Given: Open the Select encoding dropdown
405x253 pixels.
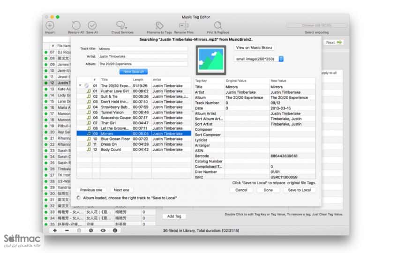Looking at the screenshot, I should tap(317, 25).
